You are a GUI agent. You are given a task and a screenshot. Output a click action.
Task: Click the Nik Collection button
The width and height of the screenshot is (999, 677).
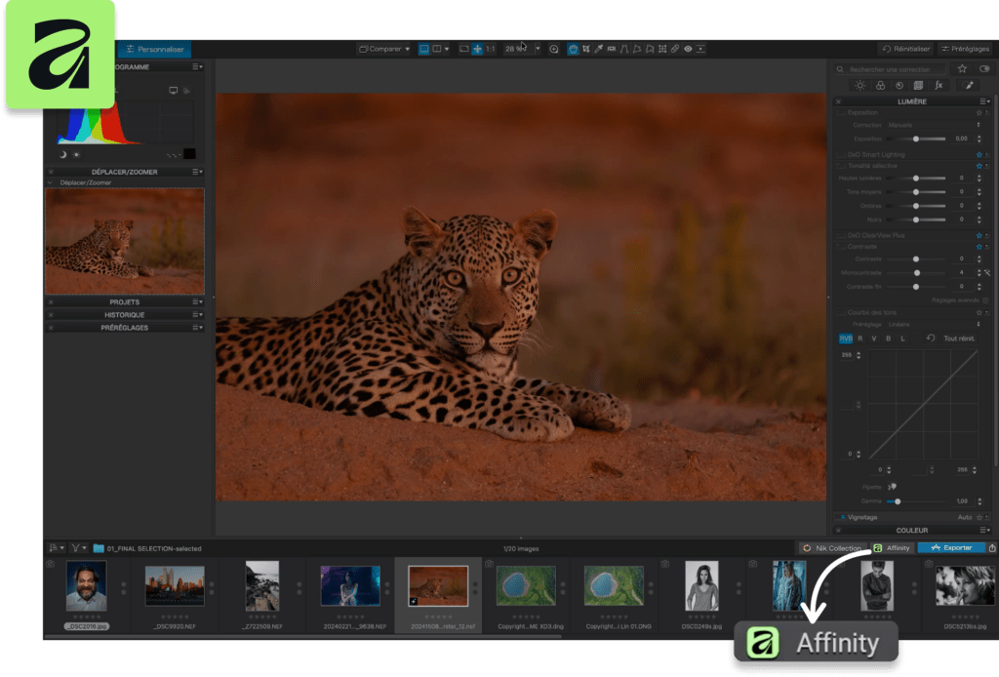click(831, 548)
